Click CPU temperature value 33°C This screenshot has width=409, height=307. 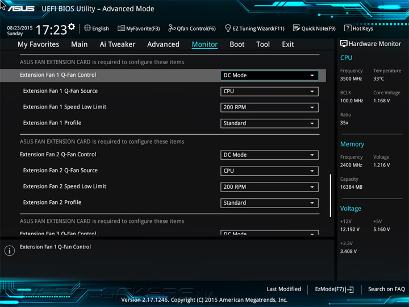[378, 78]
